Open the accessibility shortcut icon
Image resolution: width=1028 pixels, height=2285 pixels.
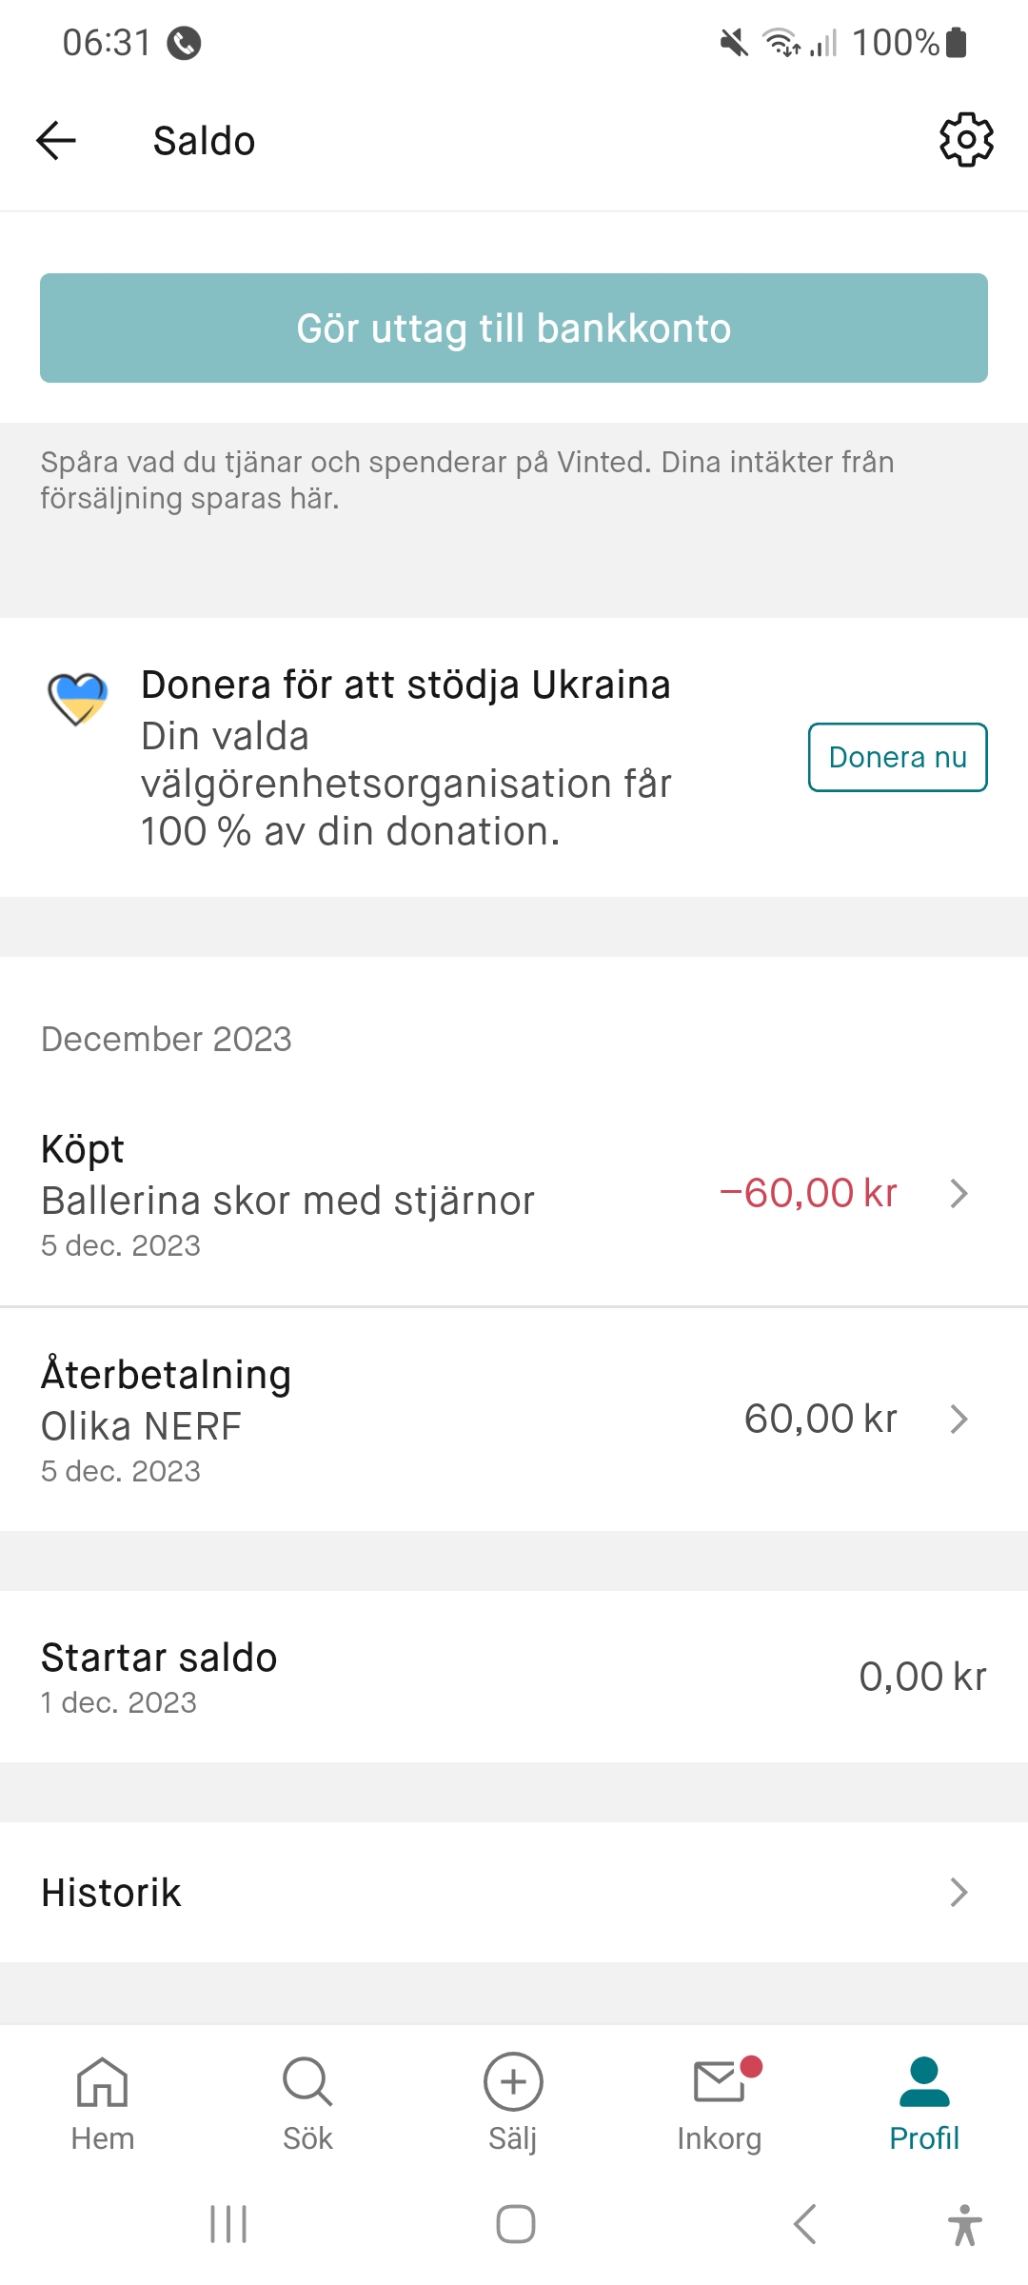[x=964, y=2224]
